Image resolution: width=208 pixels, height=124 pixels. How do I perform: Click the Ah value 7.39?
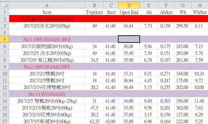point(149,53)
